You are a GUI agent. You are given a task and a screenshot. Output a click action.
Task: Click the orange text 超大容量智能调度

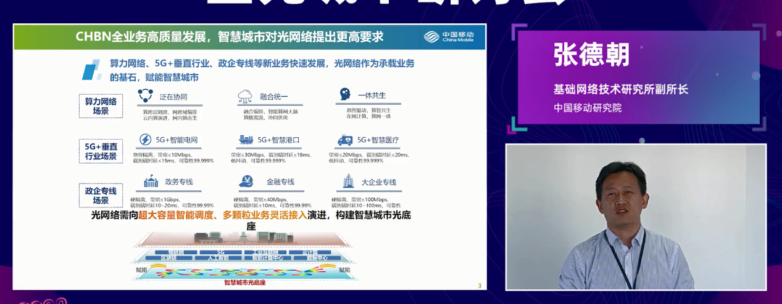tap(176, 215)
